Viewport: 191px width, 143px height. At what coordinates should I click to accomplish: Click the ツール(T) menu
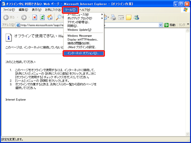click(70, 10)
